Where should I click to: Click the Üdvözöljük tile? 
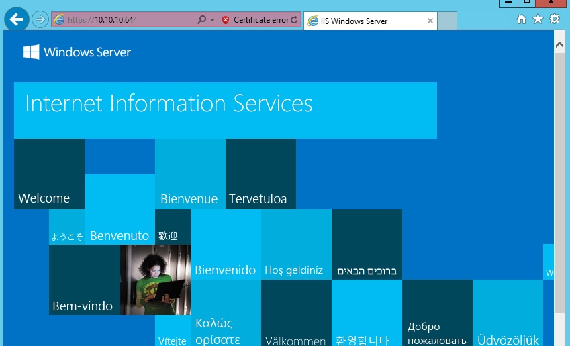[508, 312]
